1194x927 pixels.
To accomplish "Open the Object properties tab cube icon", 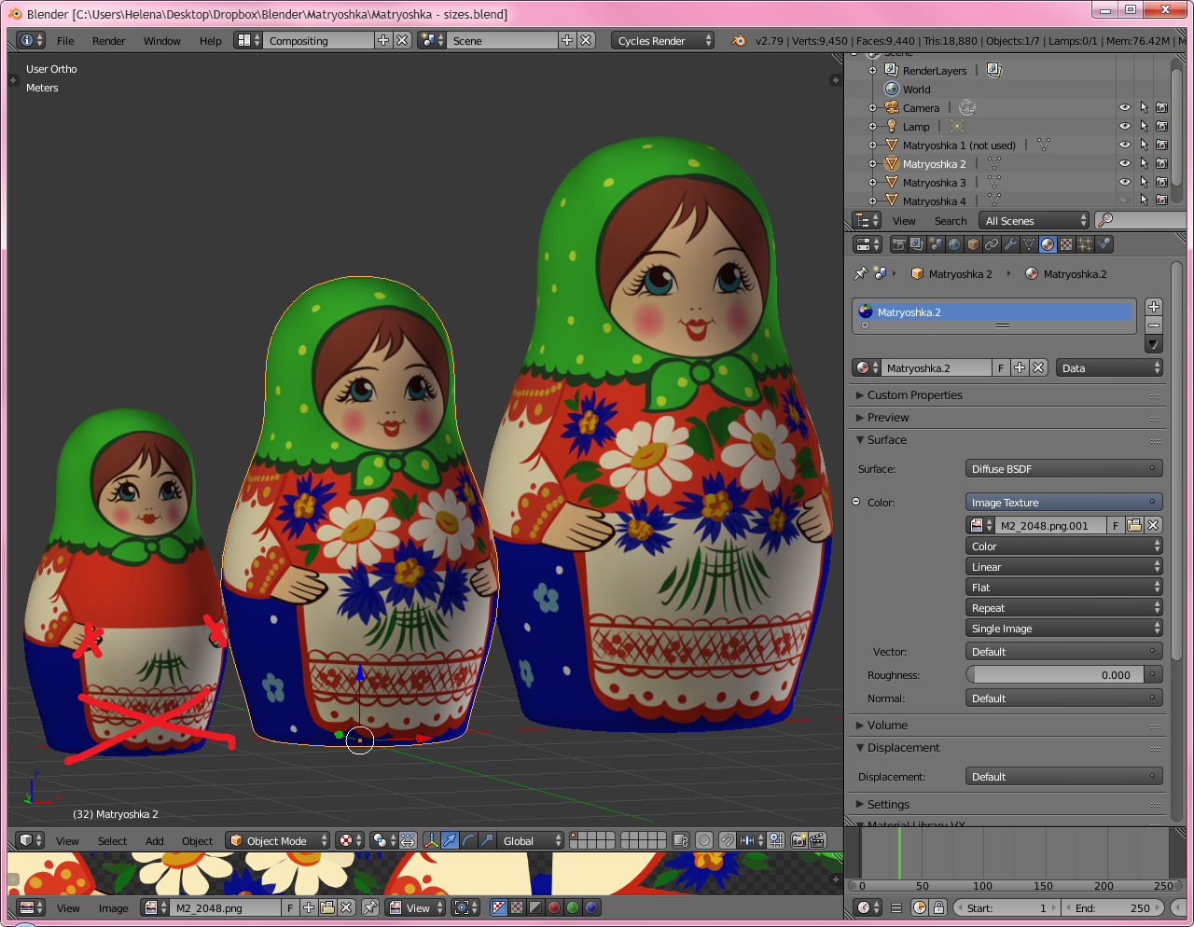I will pos(973,244).
